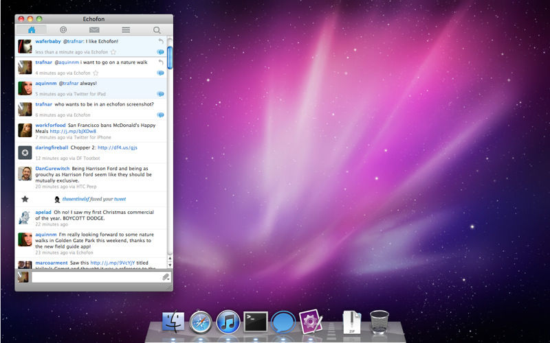The width and height of the screenshot is (550, 343).
Task: Click the star icon on fave notification row
Action: (x=25, y=199)
